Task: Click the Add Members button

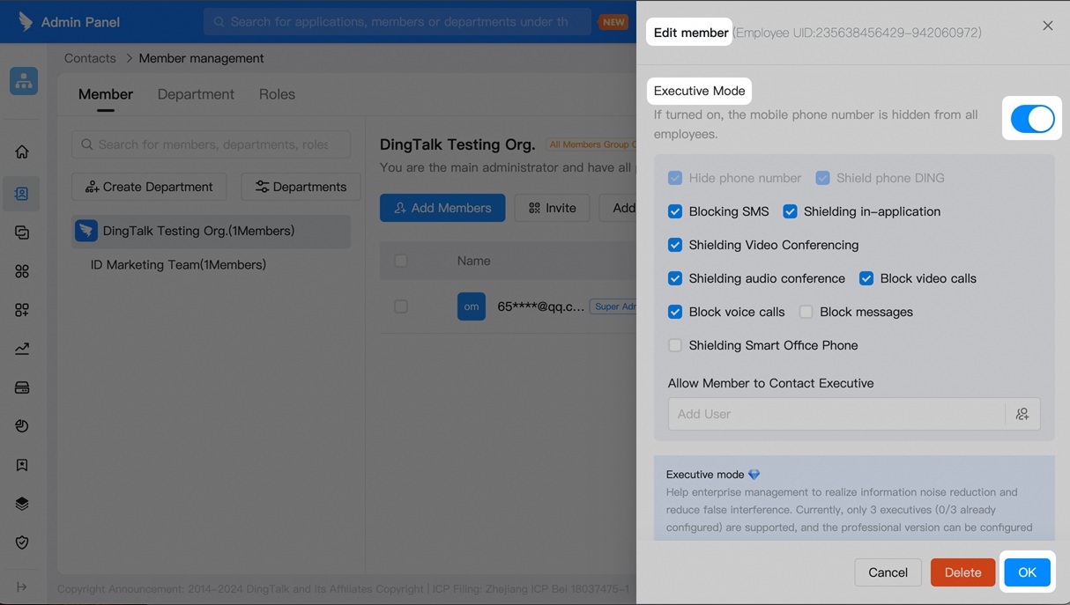Action: (442, 208)
